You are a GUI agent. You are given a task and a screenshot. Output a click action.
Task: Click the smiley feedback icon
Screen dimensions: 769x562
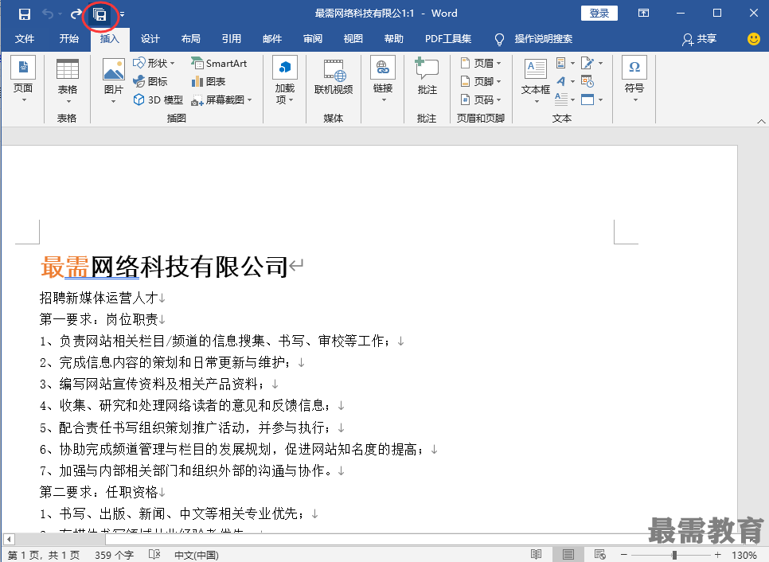pos(754,39)
